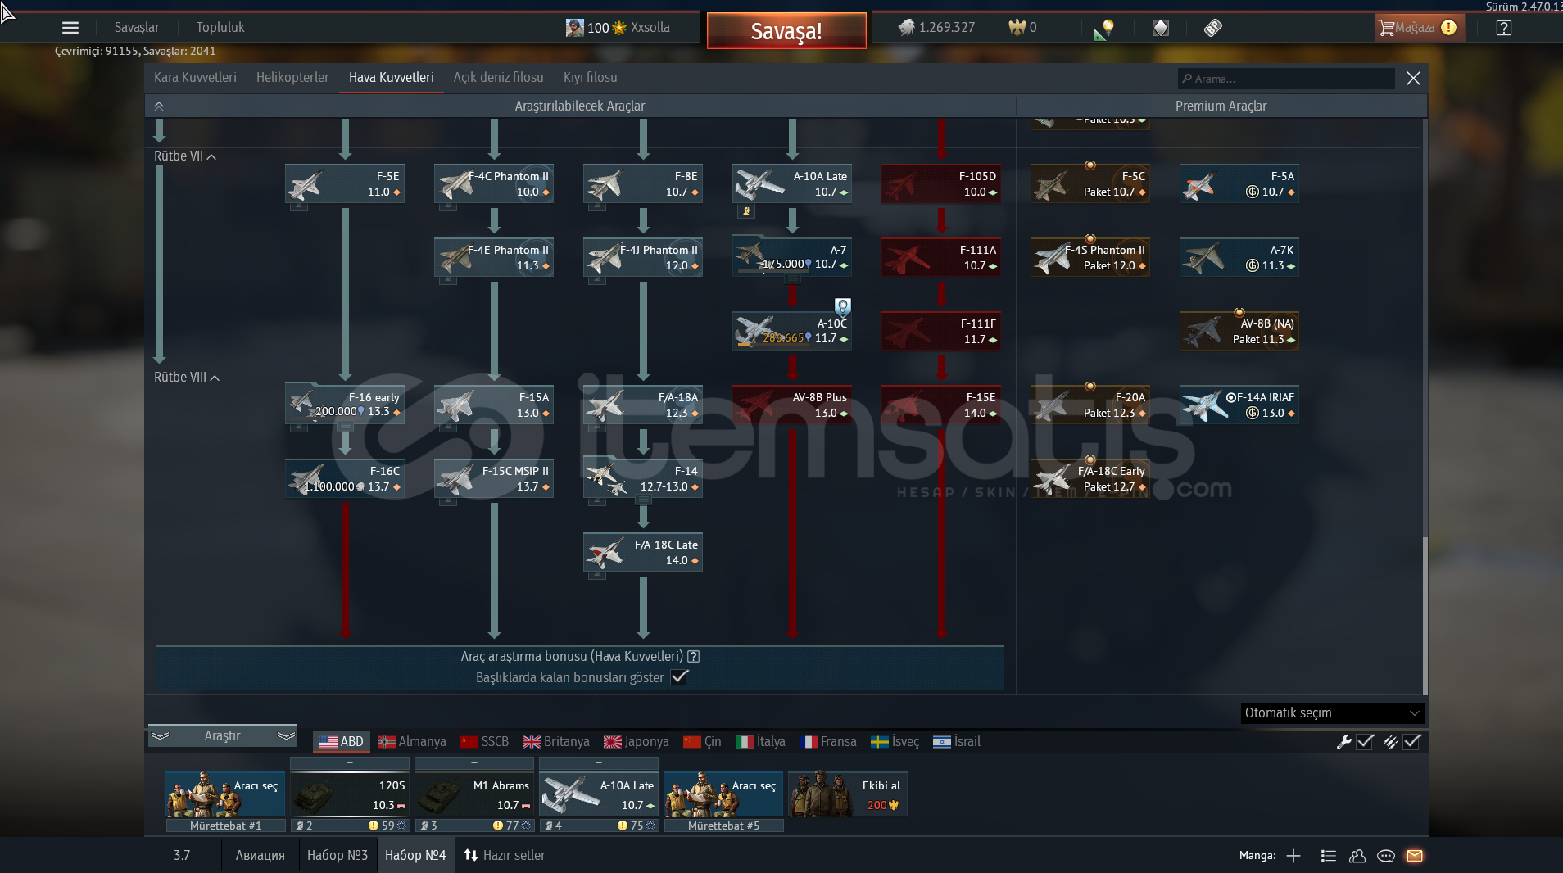
Task: Toggle Başlıklarda kalan bonusları göster checkbox
Action: pos(679,677)
